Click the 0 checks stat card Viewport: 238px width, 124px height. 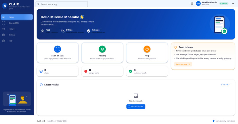coord(58,71)
